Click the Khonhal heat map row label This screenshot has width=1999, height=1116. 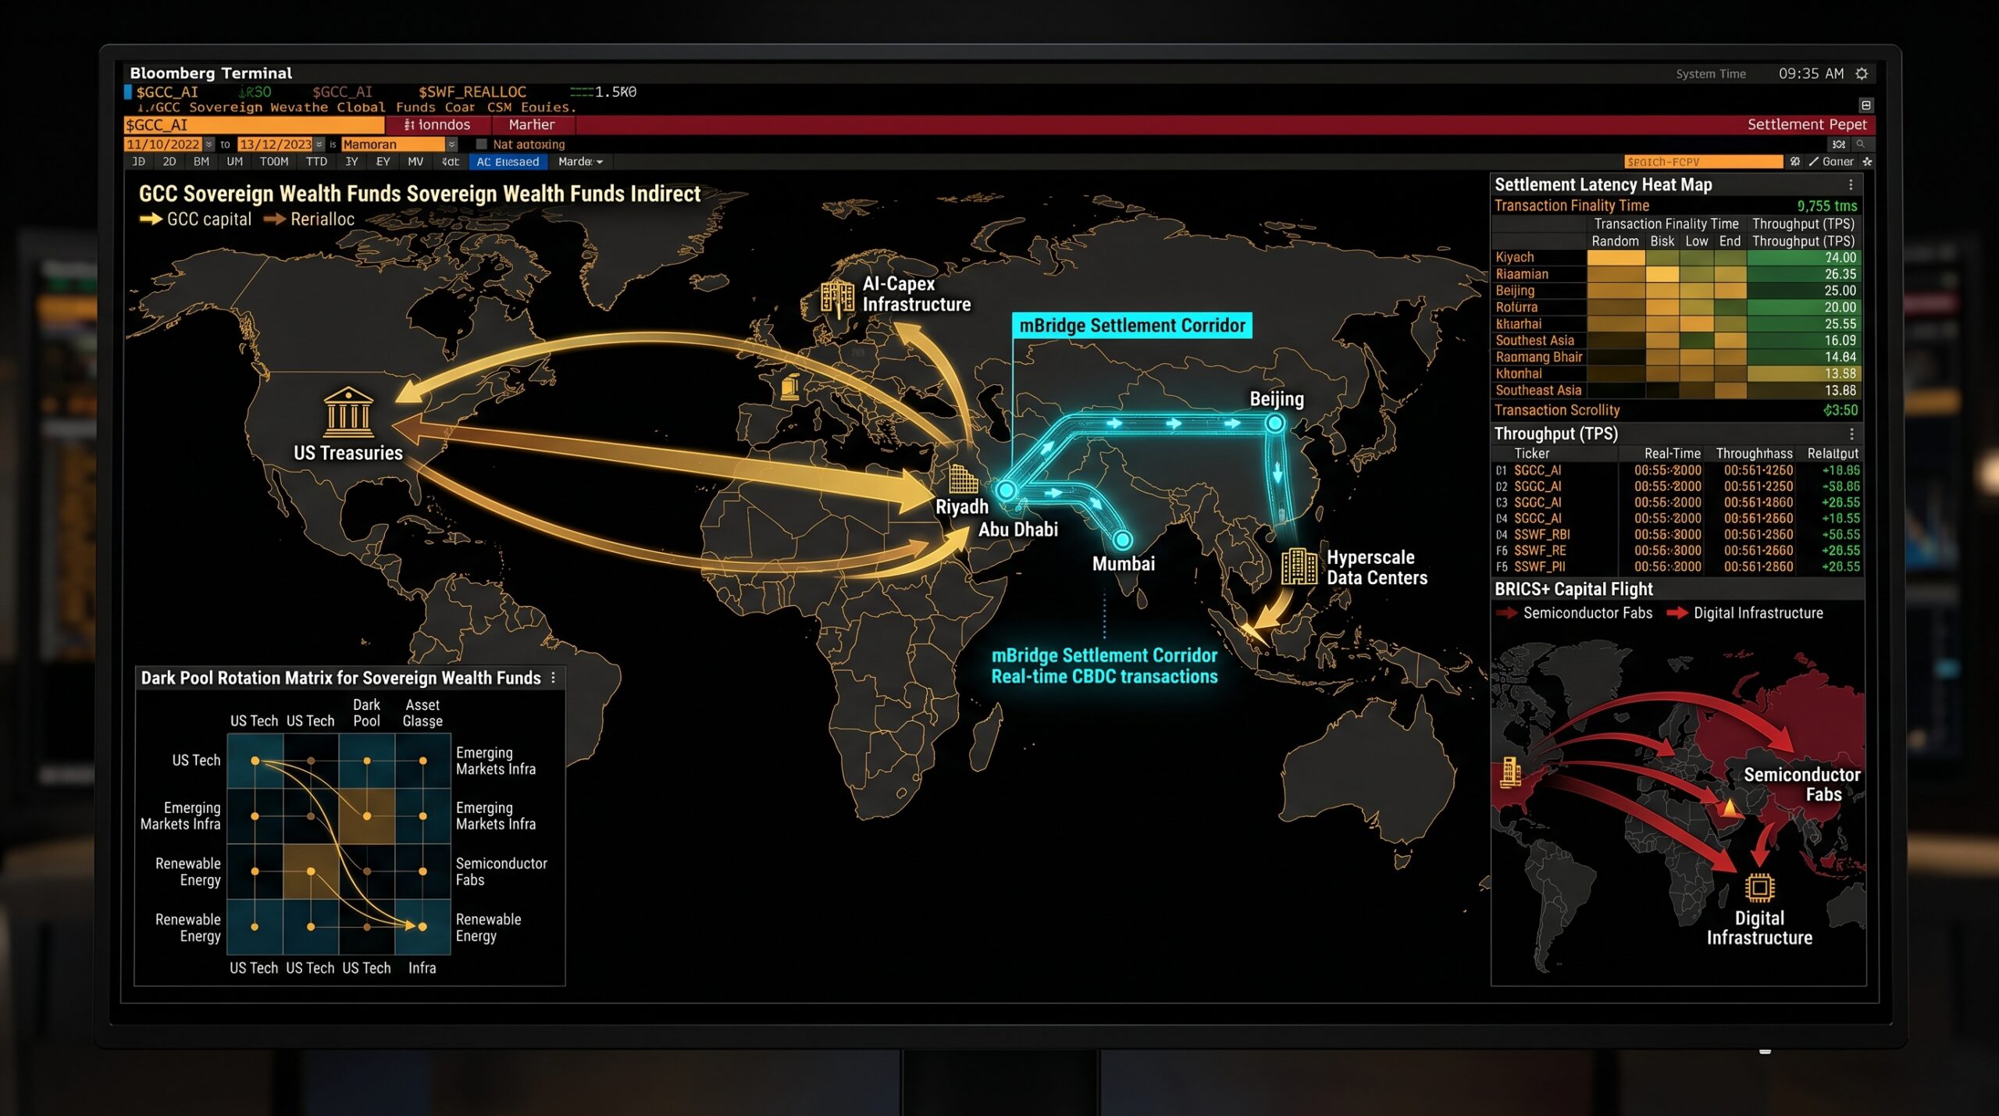[1519, 374]
